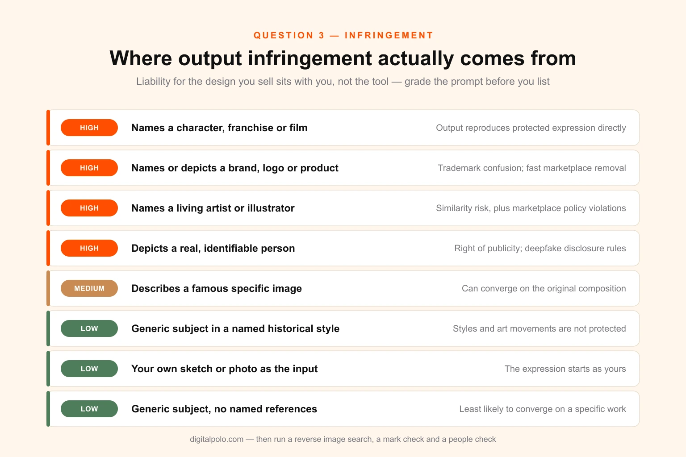Open 'Generic subject in a named historical style'
This screenshot has width=686, height=457.
pos(235,329)
